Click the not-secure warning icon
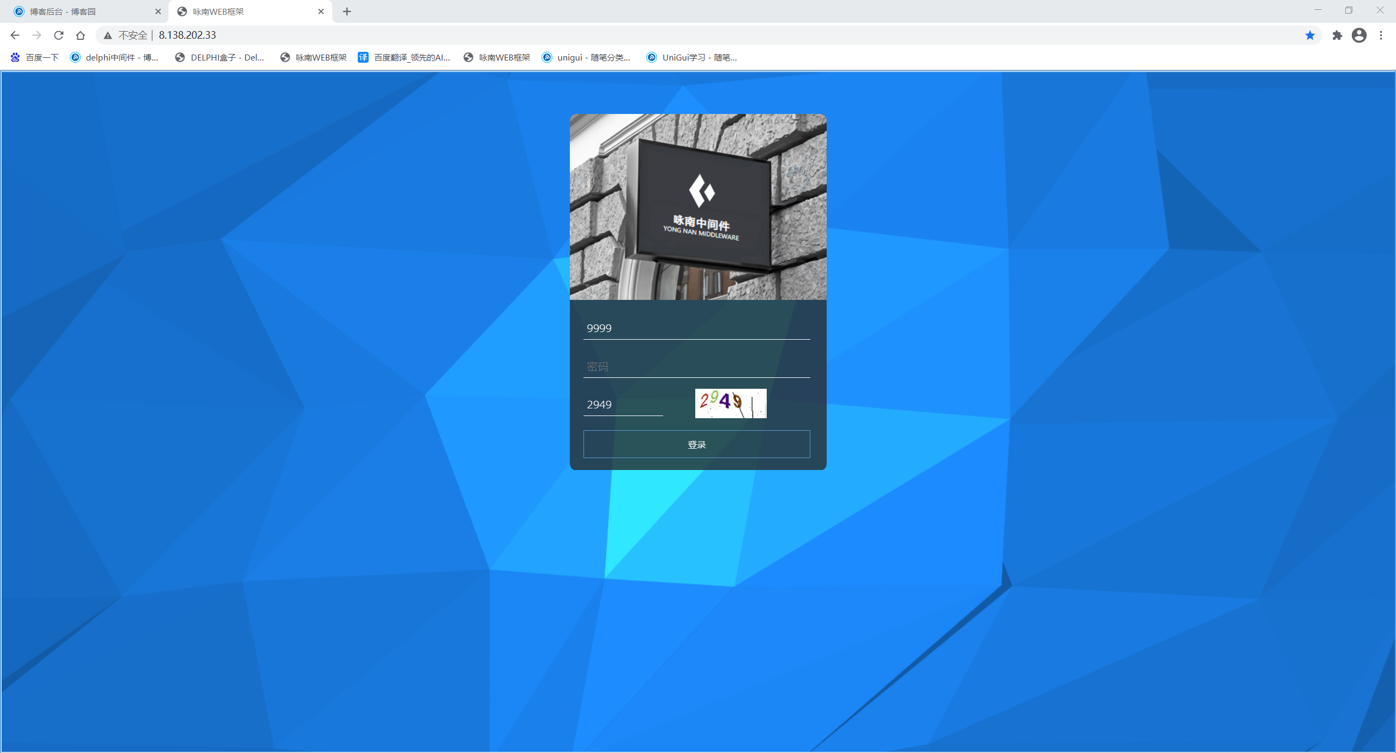Image resolution: width=1396 pixels, height=753 pixels. click(x=108, y=35)
